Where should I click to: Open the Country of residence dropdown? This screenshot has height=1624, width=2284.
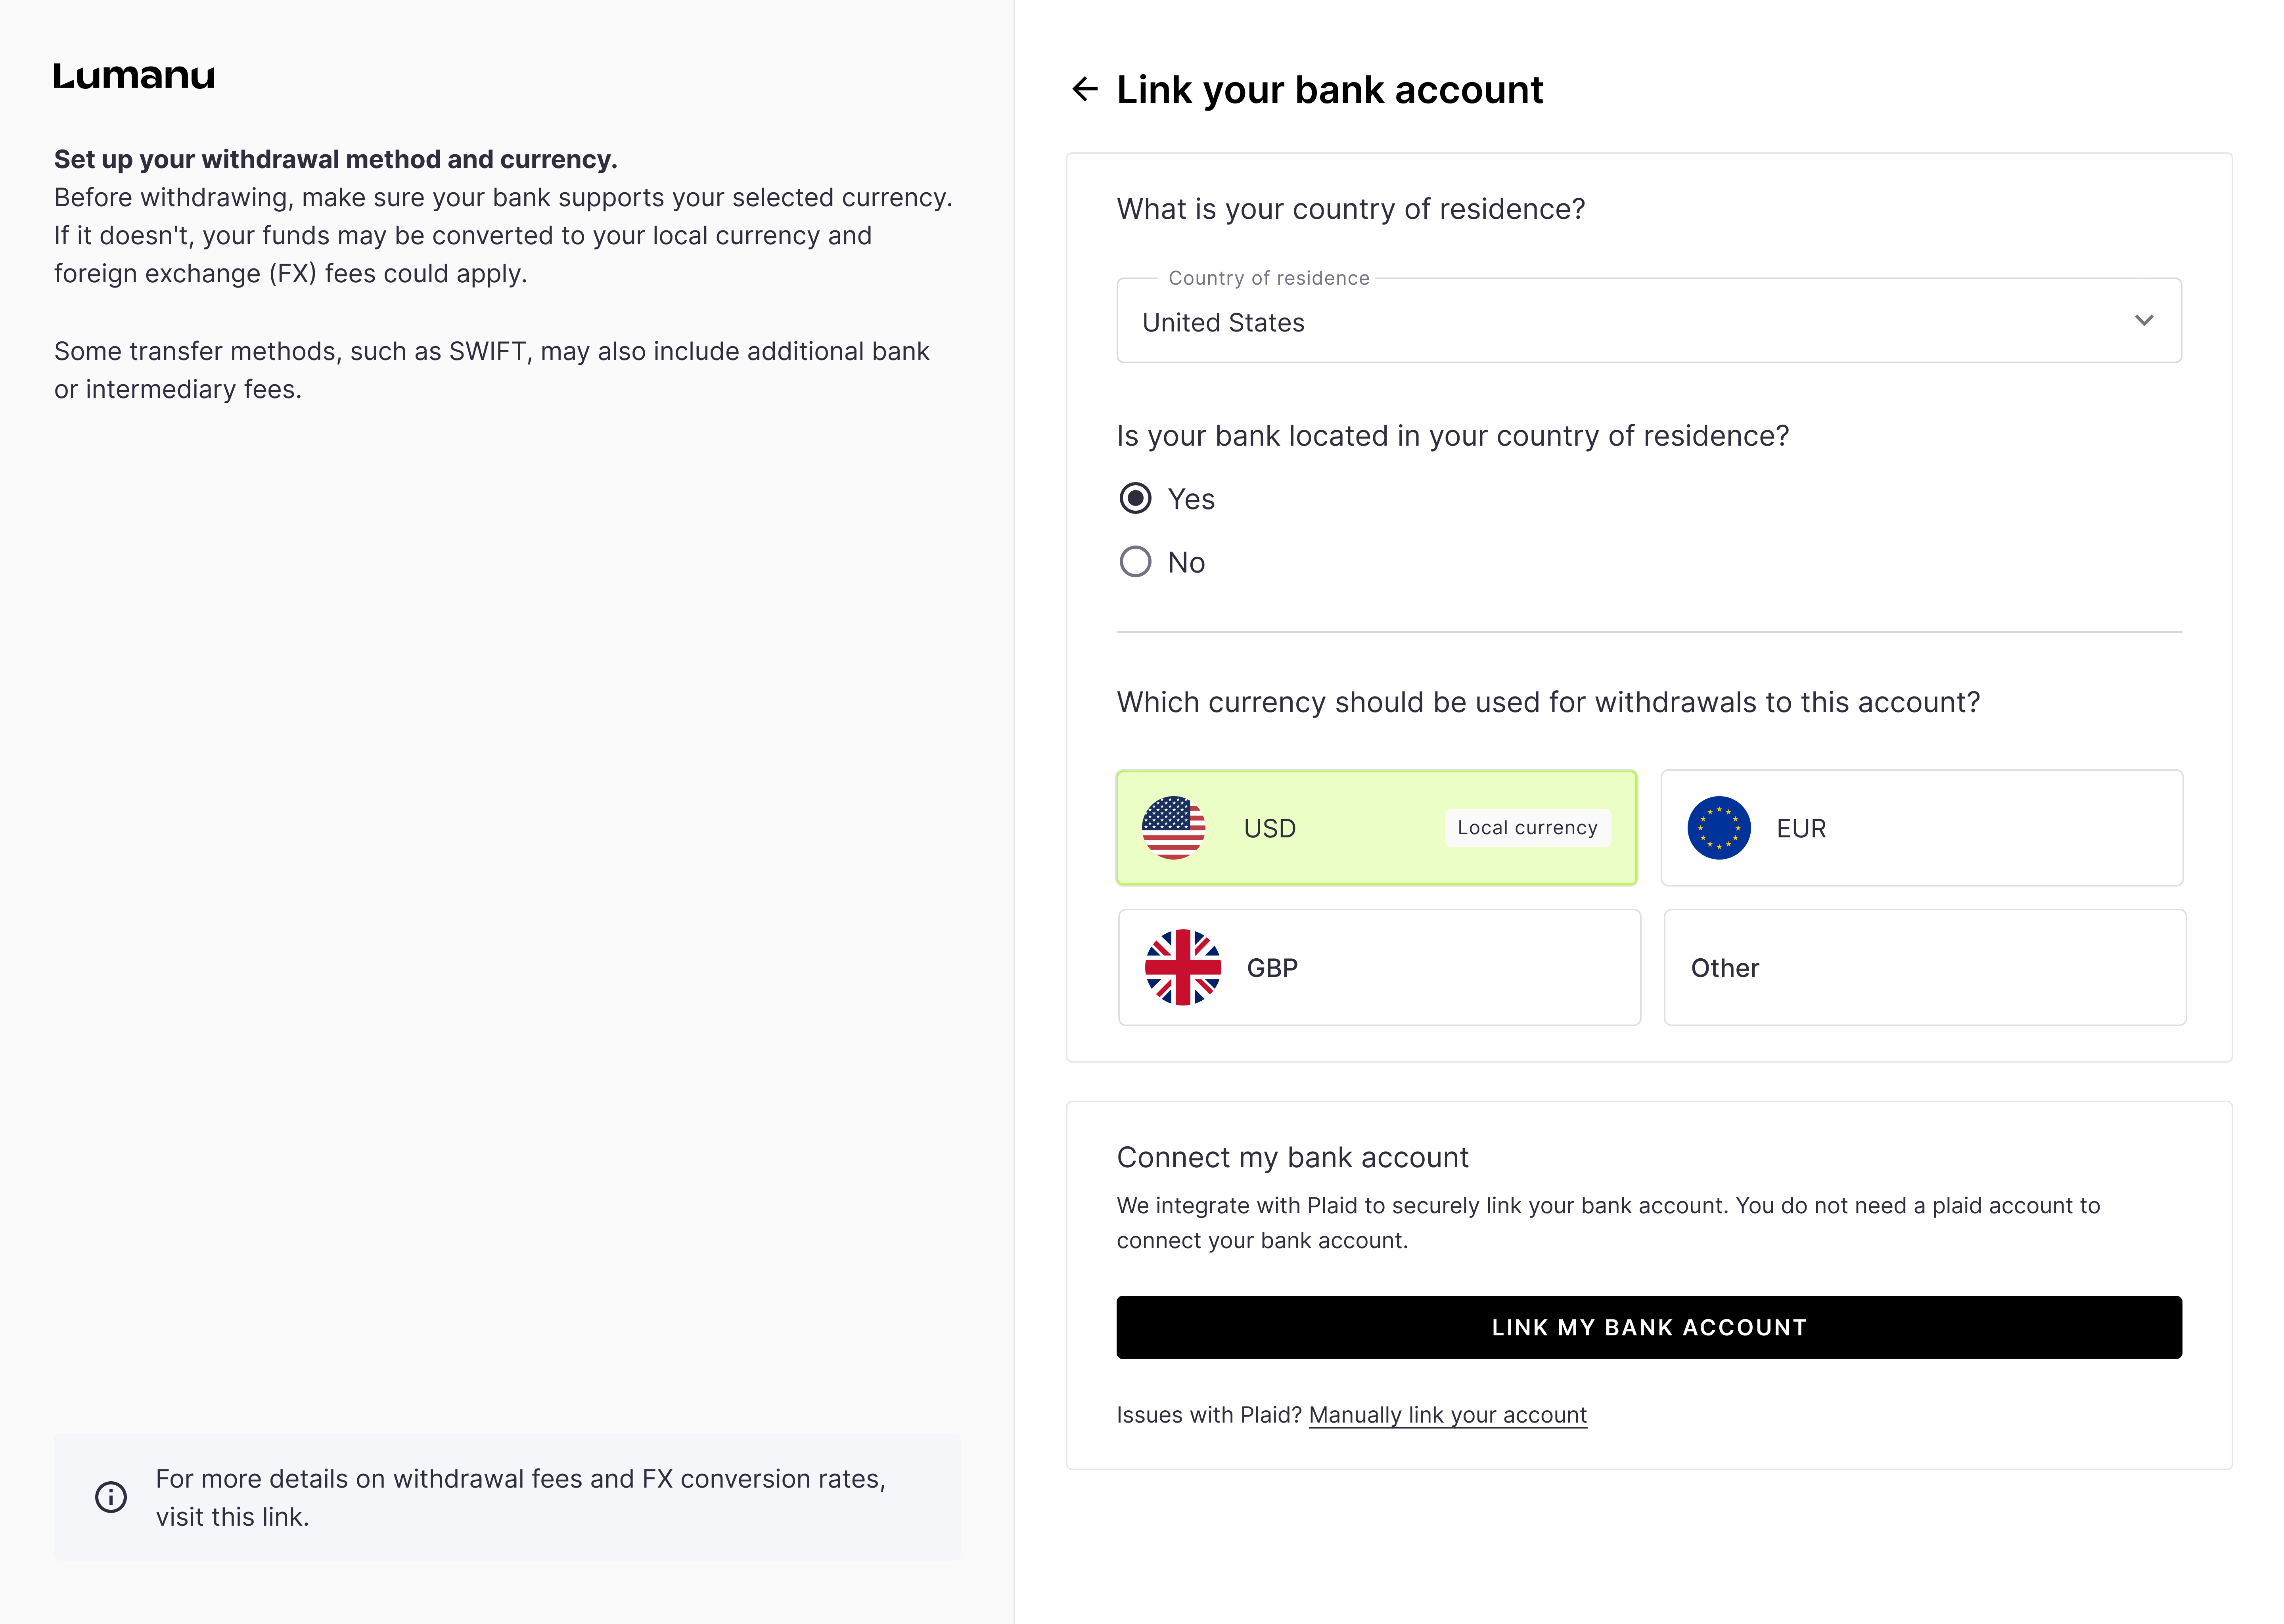pos(1600,322)
